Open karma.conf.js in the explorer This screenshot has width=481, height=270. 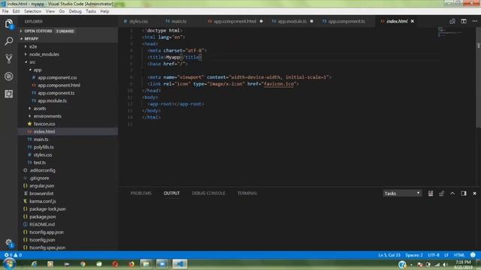click(x=68, y=201)
